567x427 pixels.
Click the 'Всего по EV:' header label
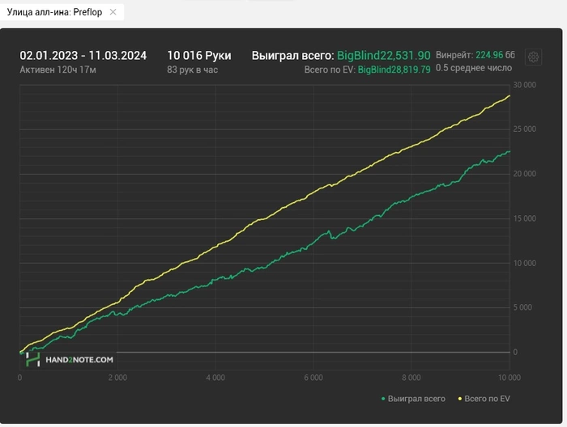(330, 70)
